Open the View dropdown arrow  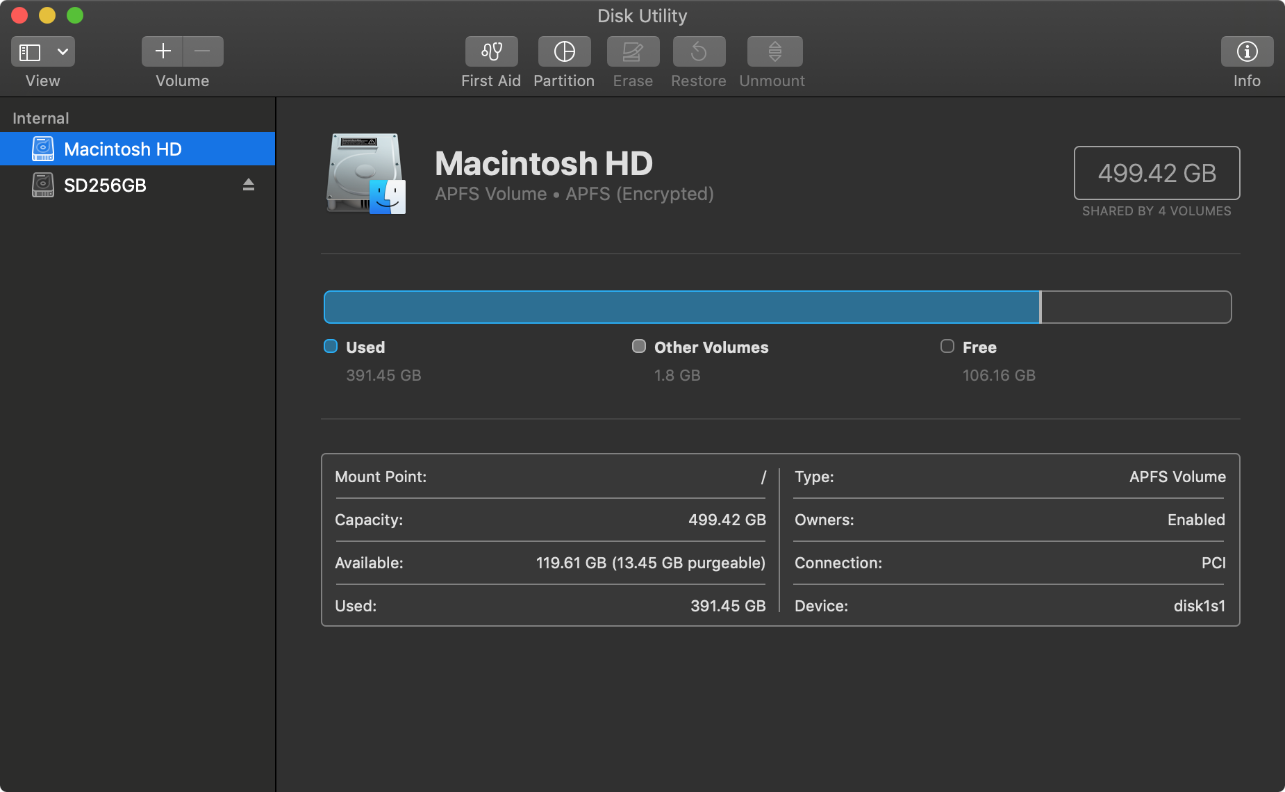pyautogui.click(x=63, y=52)
